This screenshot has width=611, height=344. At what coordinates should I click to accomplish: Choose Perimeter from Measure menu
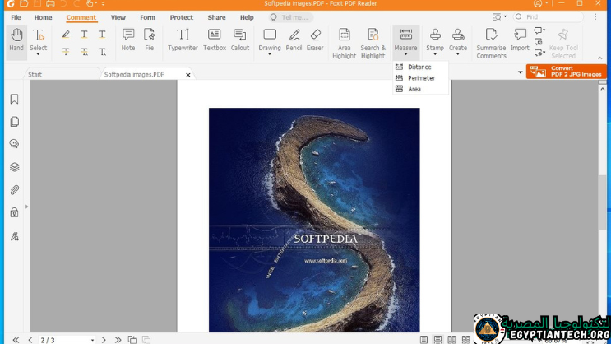click(x=421, y=78)
